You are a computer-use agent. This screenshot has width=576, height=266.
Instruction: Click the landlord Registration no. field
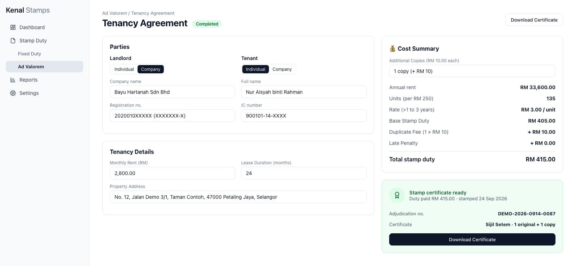pyautogui.click(x=172, y=116)
